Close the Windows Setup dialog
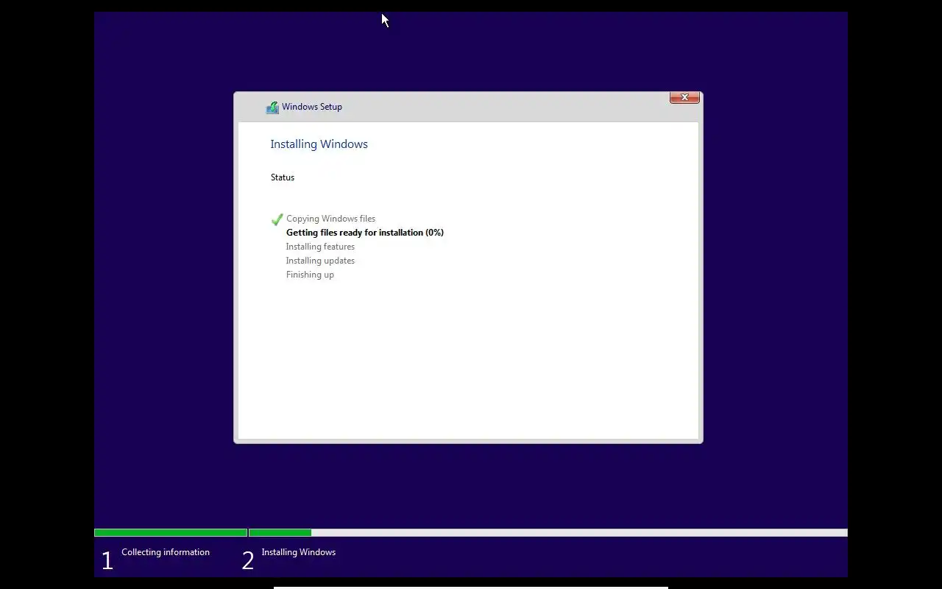The image size is (942, 589). click(684, 97)
